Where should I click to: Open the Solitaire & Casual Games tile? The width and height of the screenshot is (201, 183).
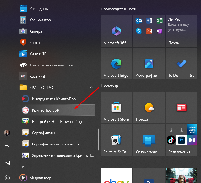click(116, 140)
